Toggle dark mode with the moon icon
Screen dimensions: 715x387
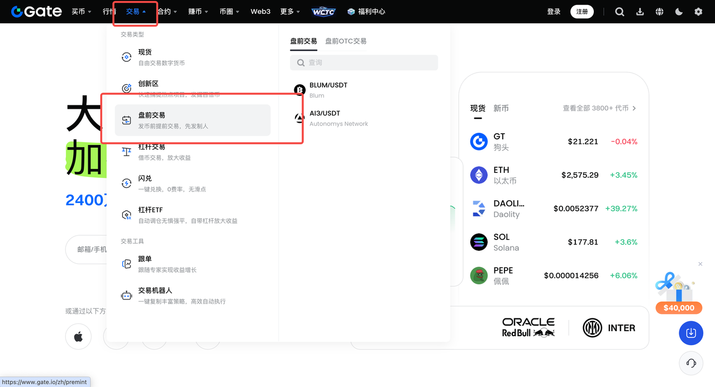[678, 11]
